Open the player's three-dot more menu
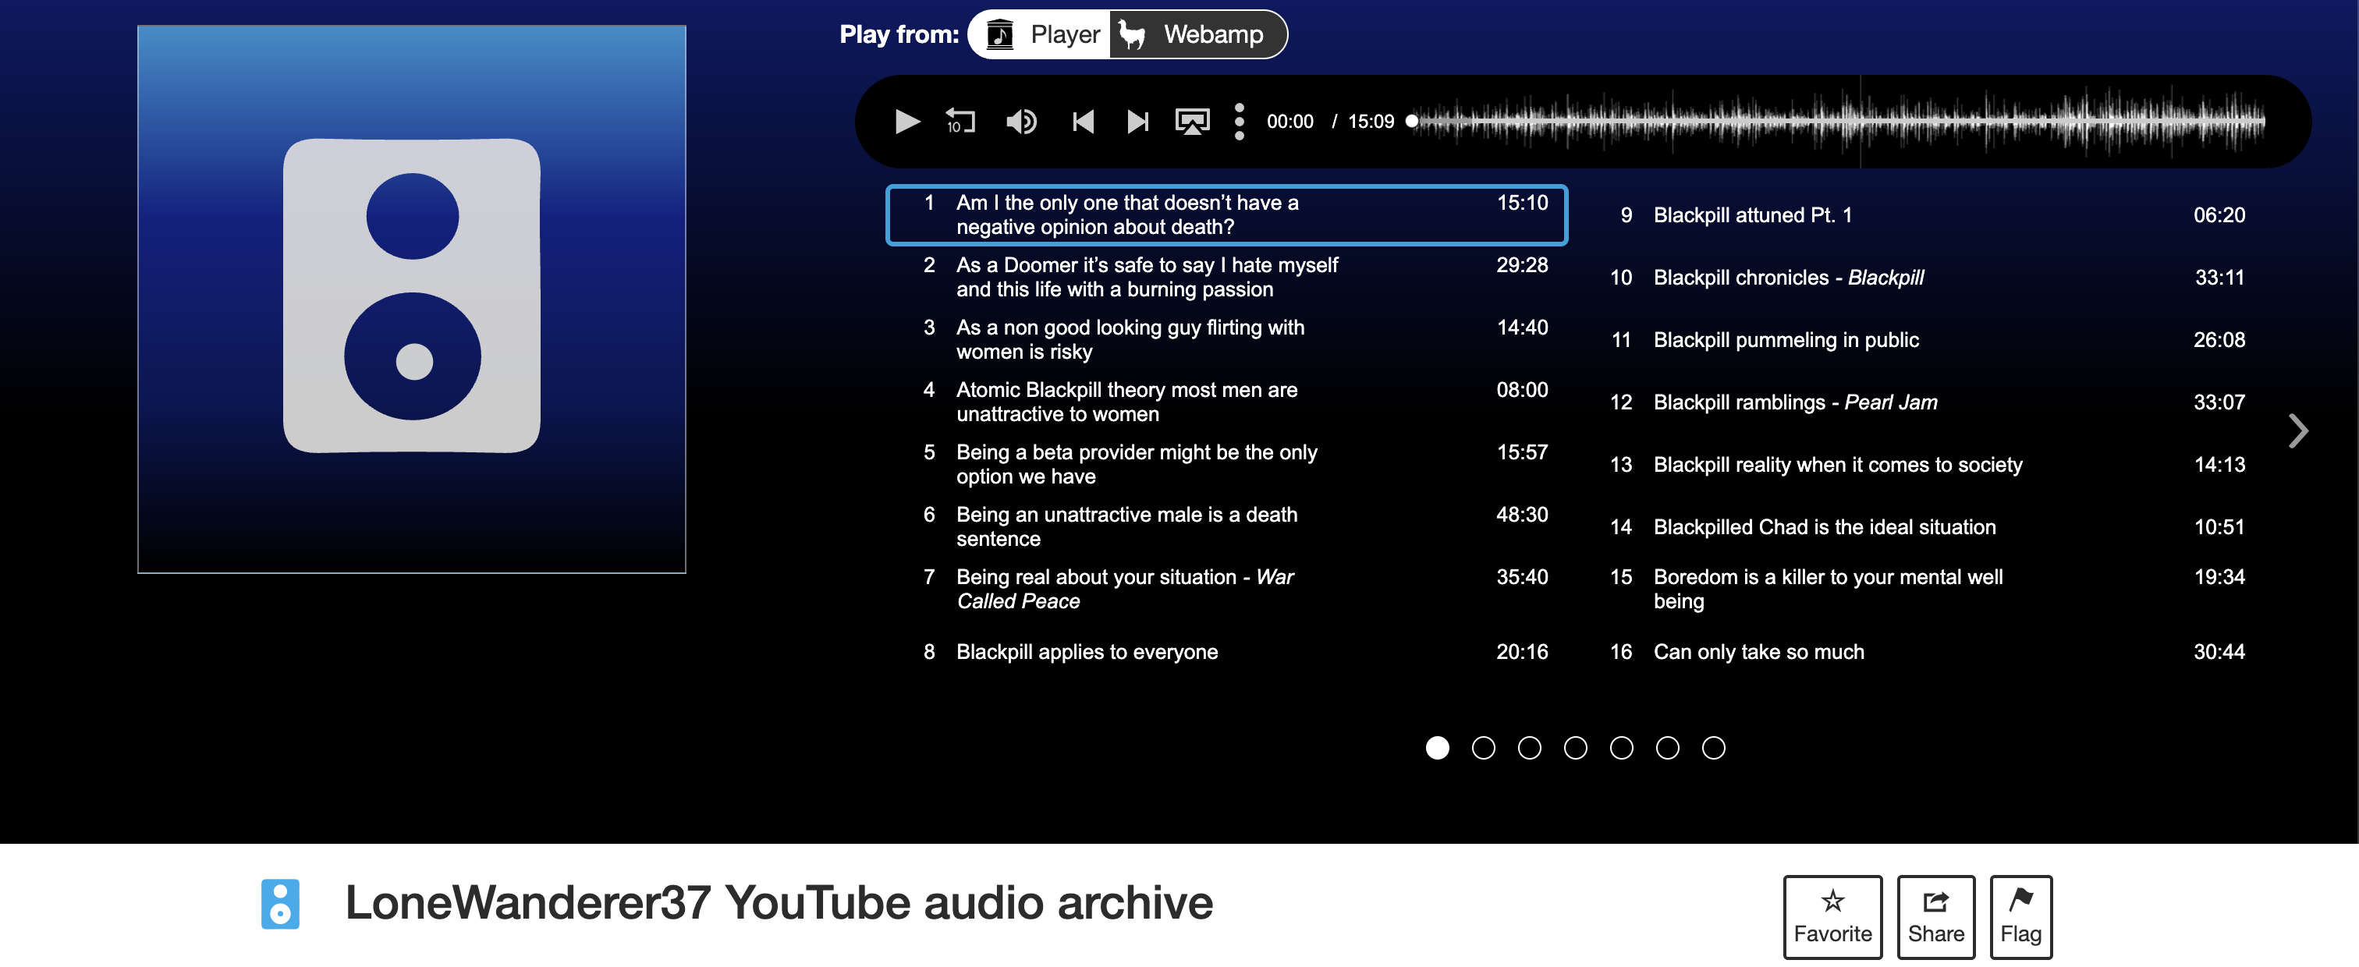Screen dimensions: 2359x967 tap(1239, 122)
